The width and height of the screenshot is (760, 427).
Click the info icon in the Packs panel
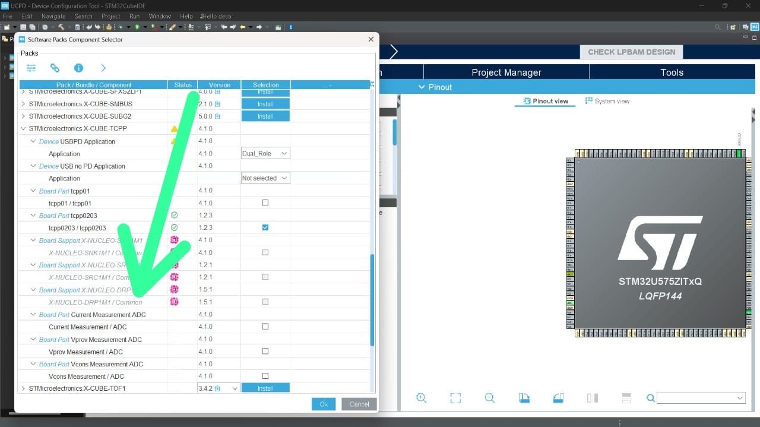tap(78, 68)
